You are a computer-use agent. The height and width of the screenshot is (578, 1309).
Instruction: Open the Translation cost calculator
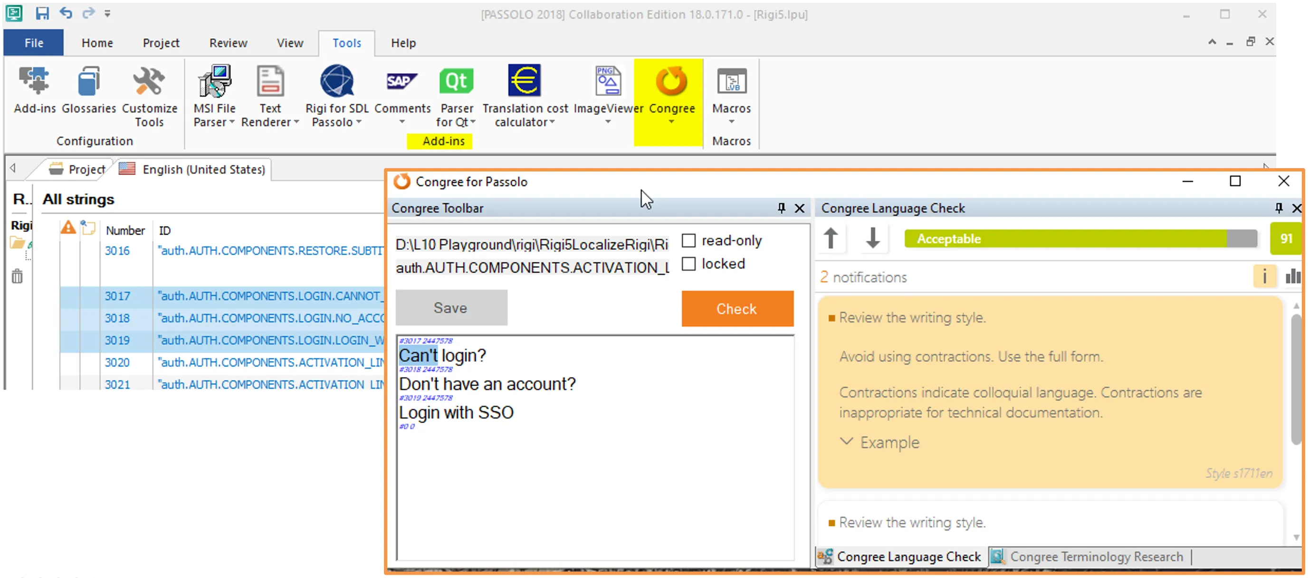pyautogui.click(x=525, y=96)
